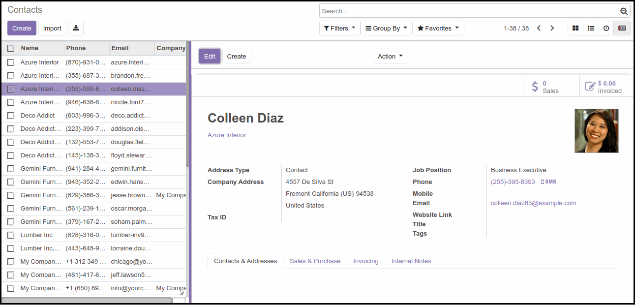The width and height of the screenshot is (635, 305).
Task: Click the download export icon button
Action: coord(76,28)
